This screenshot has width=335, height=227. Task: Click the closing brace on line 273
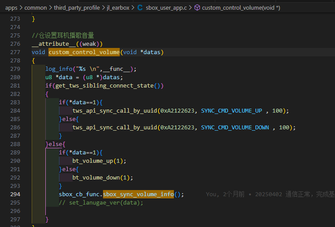(x=33, y=19)
